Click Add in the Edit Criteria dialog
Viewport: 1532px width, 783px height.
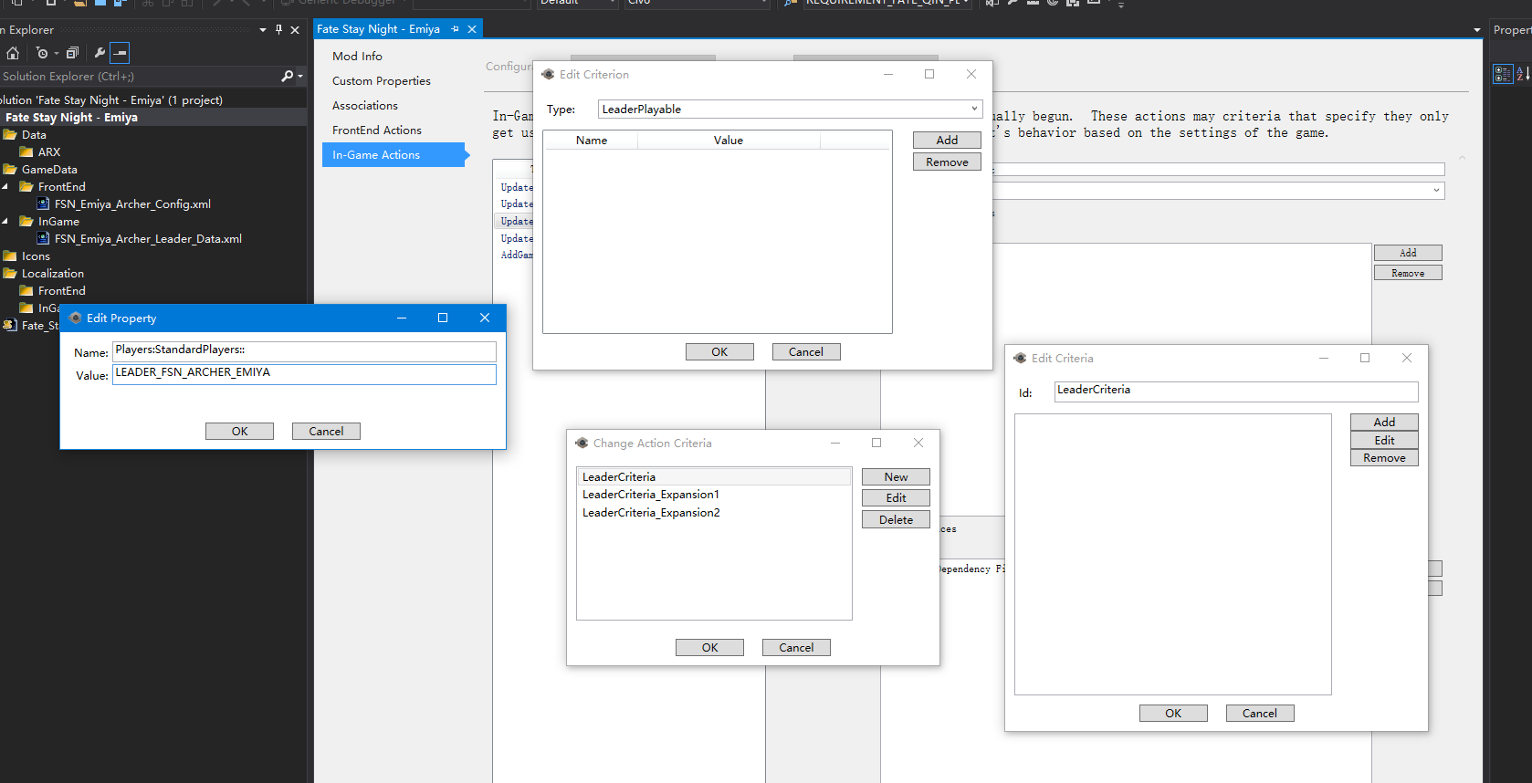pyautogui.click(x=1384, y=423)
